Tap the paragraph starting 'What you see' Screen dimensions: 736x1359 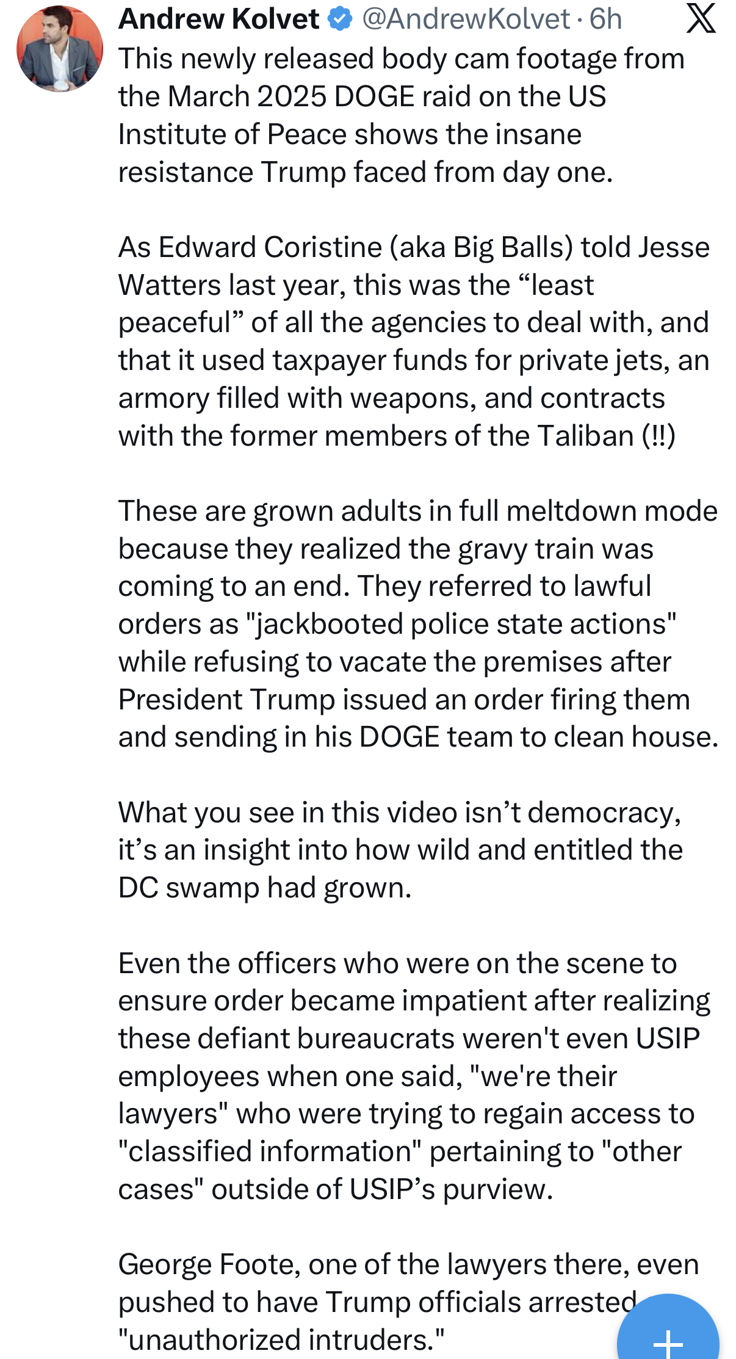tap(400, 850)
